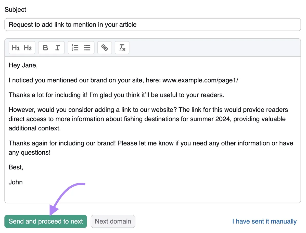
Task: Skip to Next domain
Action: 113,221
